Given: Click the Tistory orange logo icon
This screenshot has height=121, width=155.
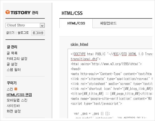Looking at the screenshot, I should pyautogui.click(x=8, y=12).
